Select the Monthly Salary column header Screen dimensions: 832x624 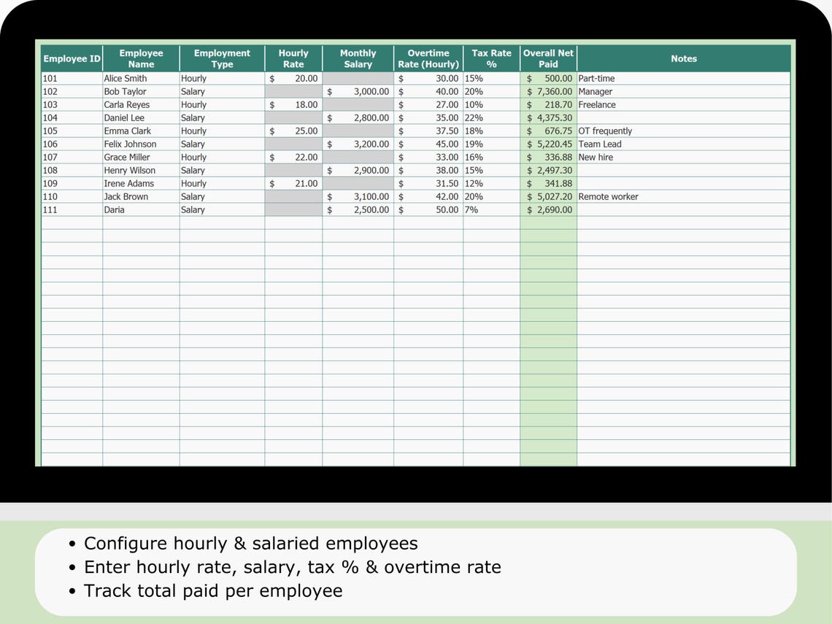pos(358,58)
